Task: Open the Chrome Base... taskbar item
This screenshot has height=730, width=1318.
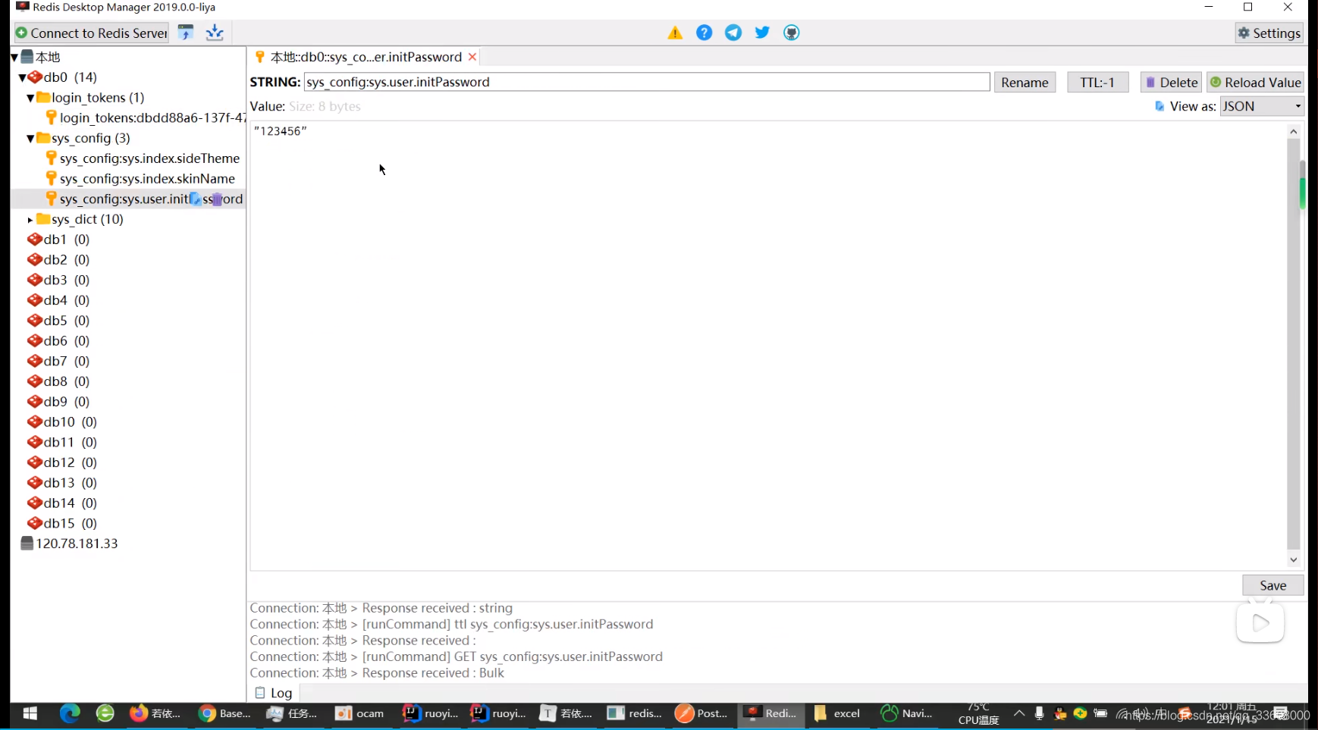Action: pyautogui.click(x=224, y=713)
